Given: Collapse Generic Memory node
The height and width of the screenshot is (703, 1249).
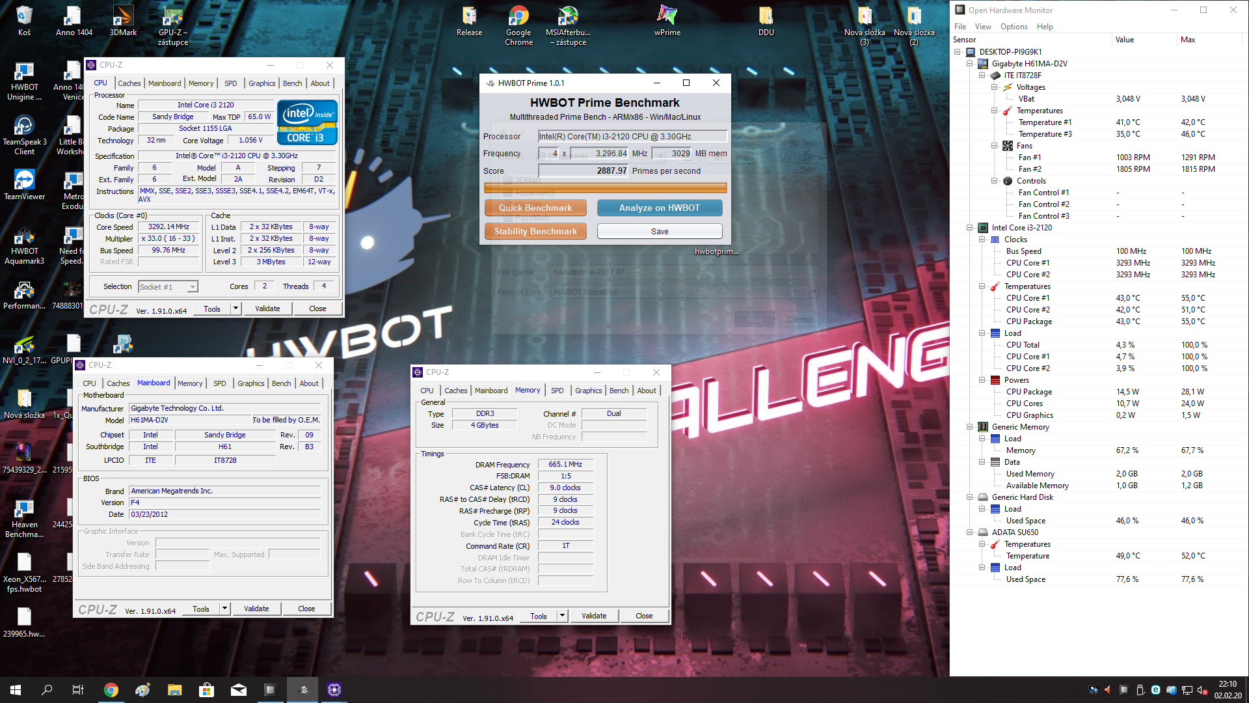Looking at the screenshot, I should [970, 427].
